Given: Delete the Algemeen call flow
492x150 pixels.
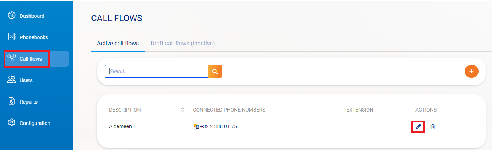Looking at the screenshot, I should [x=433, y=127].
